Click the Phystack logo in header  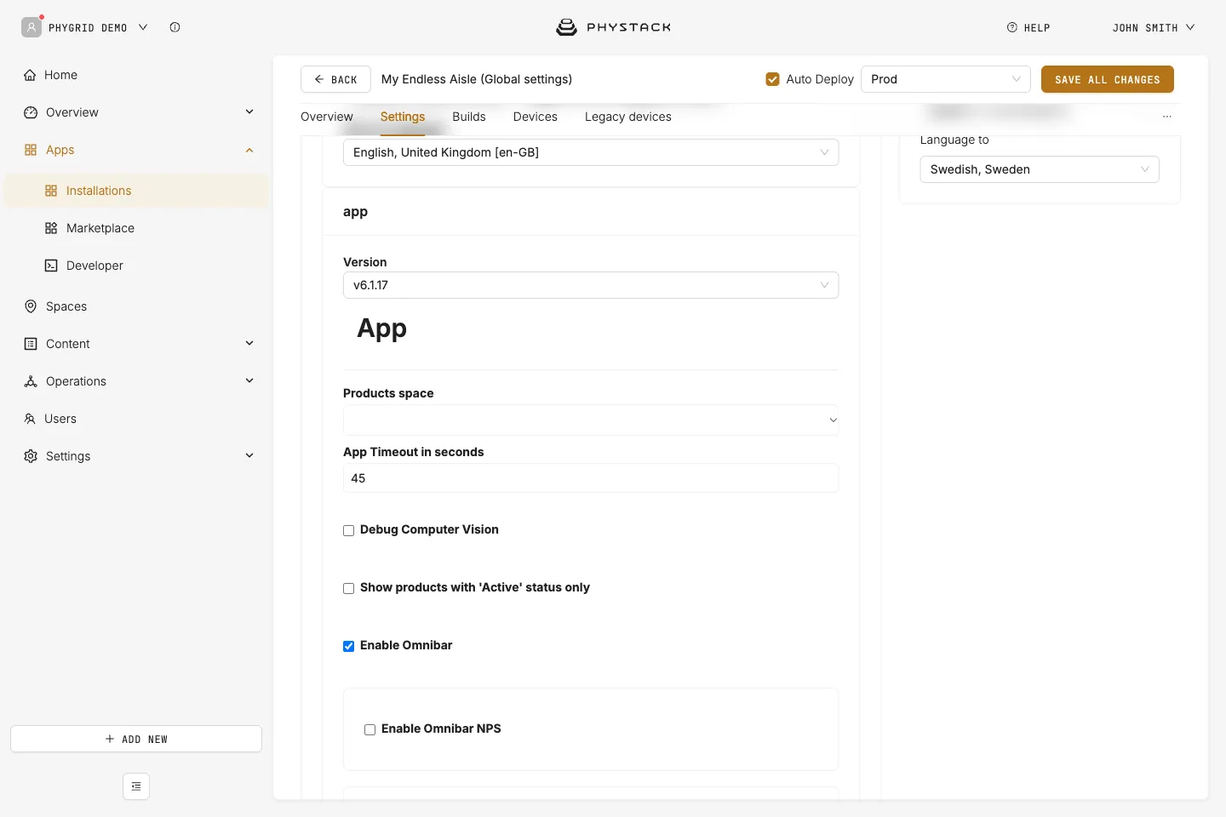[x=613, y=27]
